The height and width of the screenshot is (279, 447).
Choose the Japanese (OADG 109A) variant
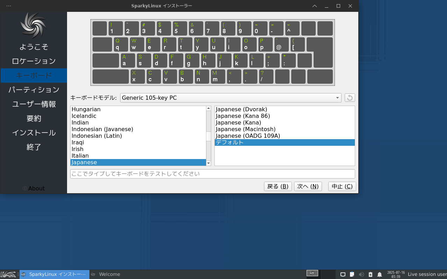coord(285,136)
